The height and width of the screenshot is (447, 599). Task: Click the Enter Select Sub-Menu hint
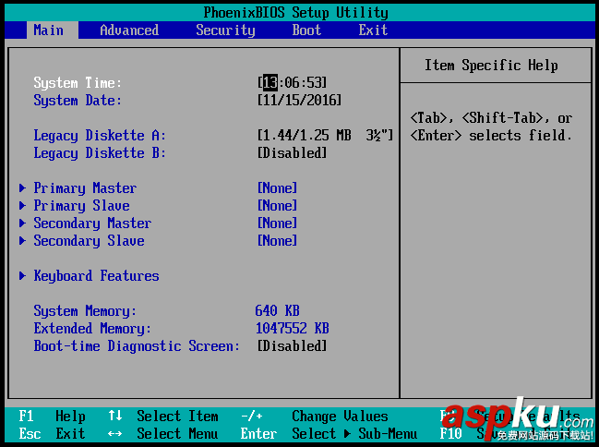pyautogui.click(x=329, y=434)
